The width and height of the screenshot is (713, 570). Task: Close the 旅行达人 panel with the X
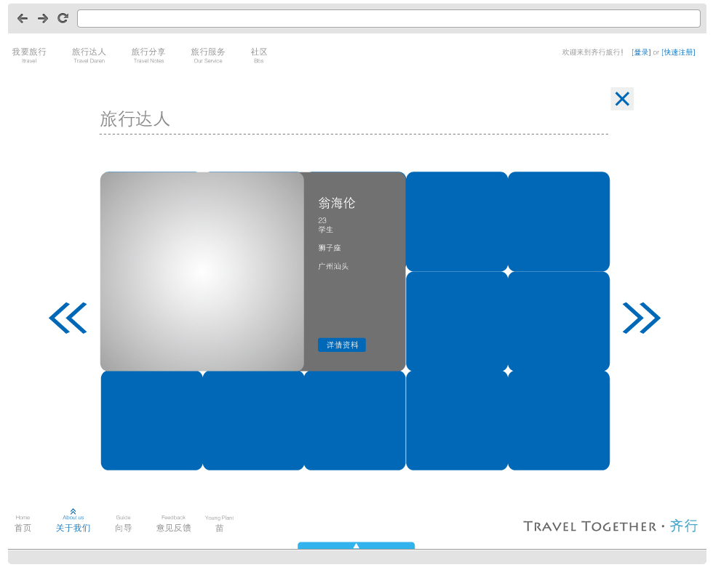tap(622, 99)
